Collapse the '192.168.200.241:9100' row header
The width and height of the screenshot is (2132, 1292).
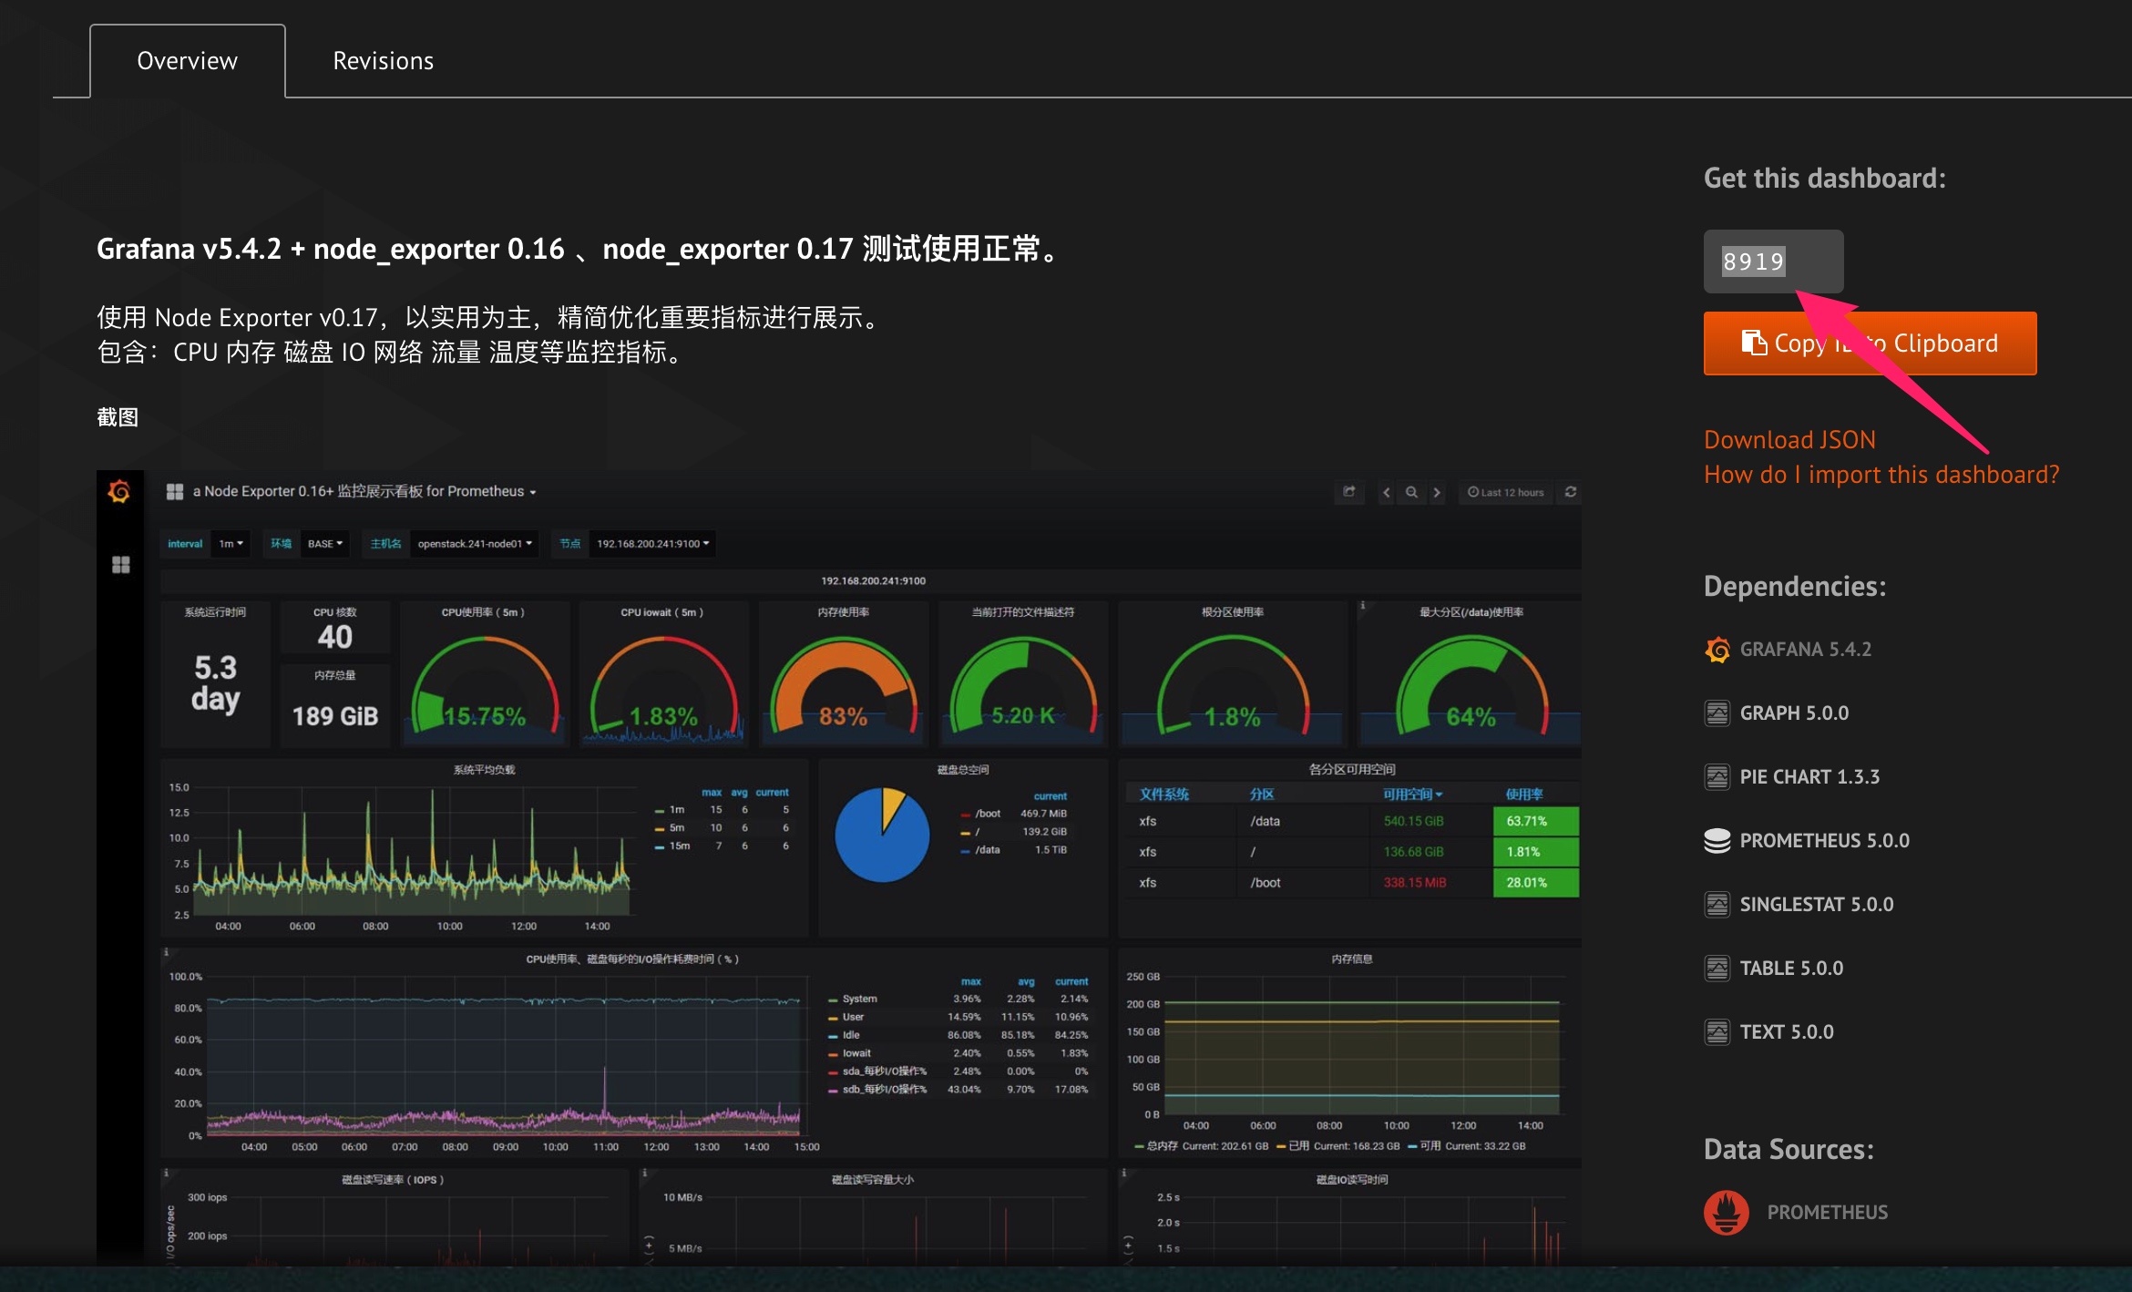873,581
